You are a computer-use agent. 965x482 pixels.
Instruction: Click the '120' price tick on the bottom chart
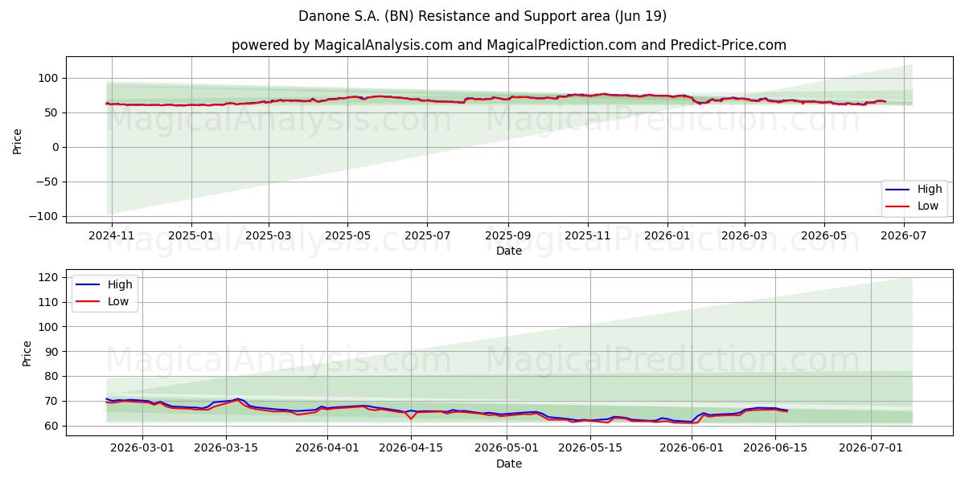click(50, 277)
